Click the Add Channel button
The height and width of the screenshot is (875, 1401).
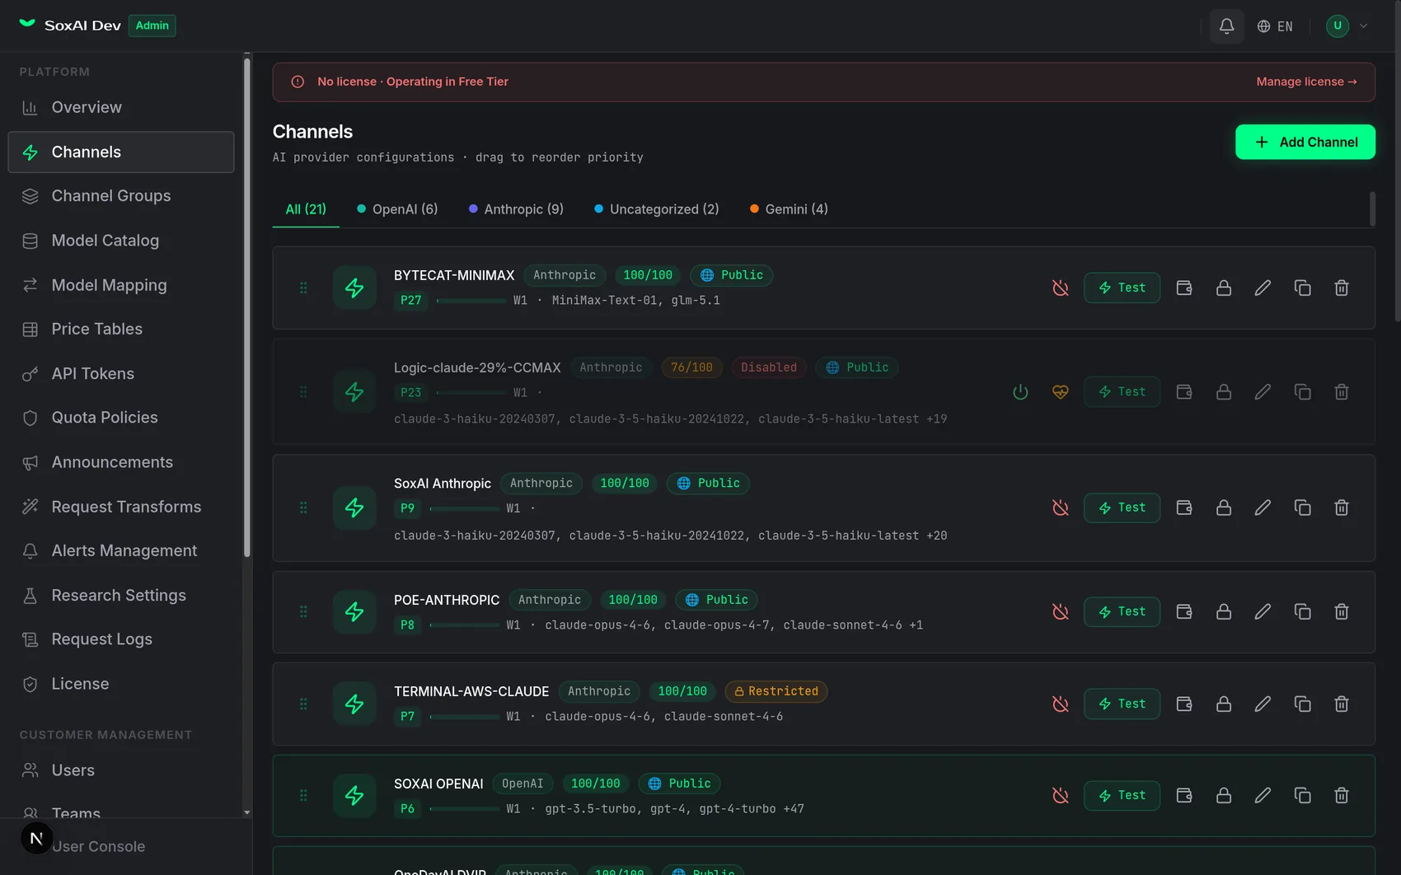(x=1305, y=142)
